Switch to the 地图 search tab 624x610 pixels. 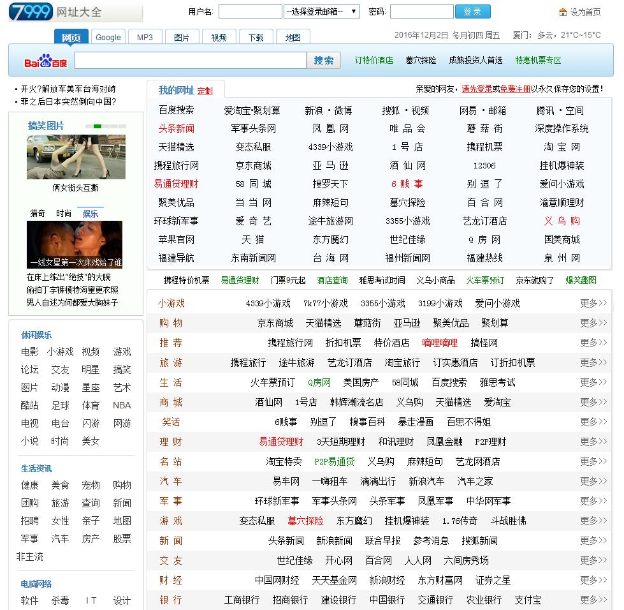coord(293,38)
